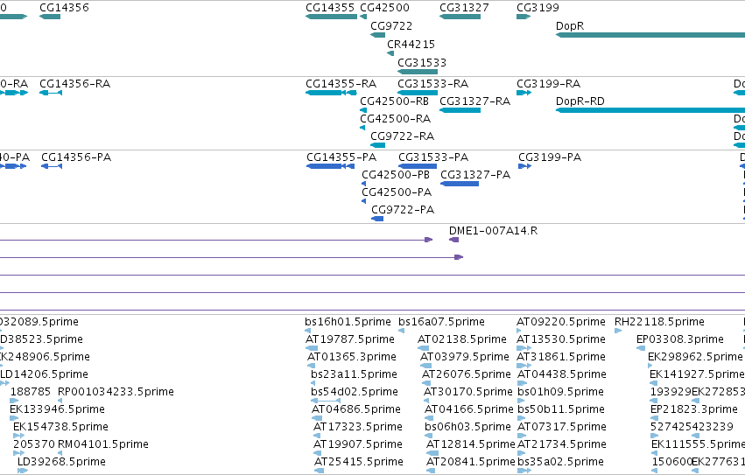745x475 pixels.
Task: Select EST label AT31861.5prime
Action: [561, 357]
